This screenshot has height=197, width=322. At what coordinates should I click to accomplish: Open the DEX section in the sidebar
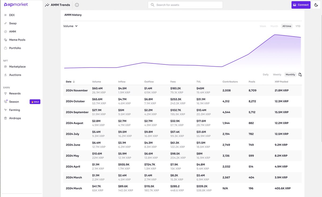click(12, 15)
